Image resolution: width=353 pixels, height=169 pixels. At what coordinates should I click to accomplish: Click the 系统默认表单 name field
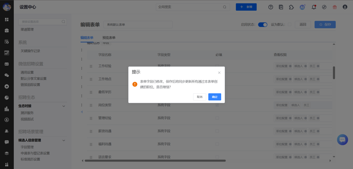point(138,25)
